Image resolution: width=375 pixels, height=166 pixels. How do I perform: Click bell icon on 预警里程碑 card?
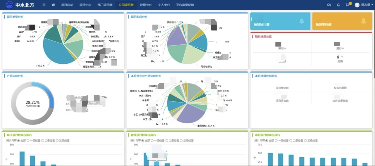pos(363,21)
